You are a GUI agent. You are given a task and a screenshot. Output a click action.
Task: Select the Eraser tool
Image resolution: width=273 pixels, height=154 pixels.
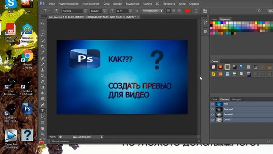[x=43, y=82]
